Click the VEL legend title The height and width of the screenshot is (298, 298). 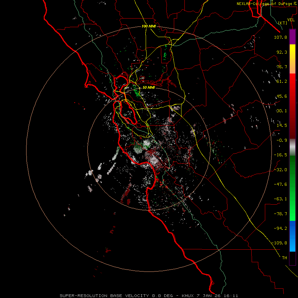pyautogui.click(x=291, y=20)
